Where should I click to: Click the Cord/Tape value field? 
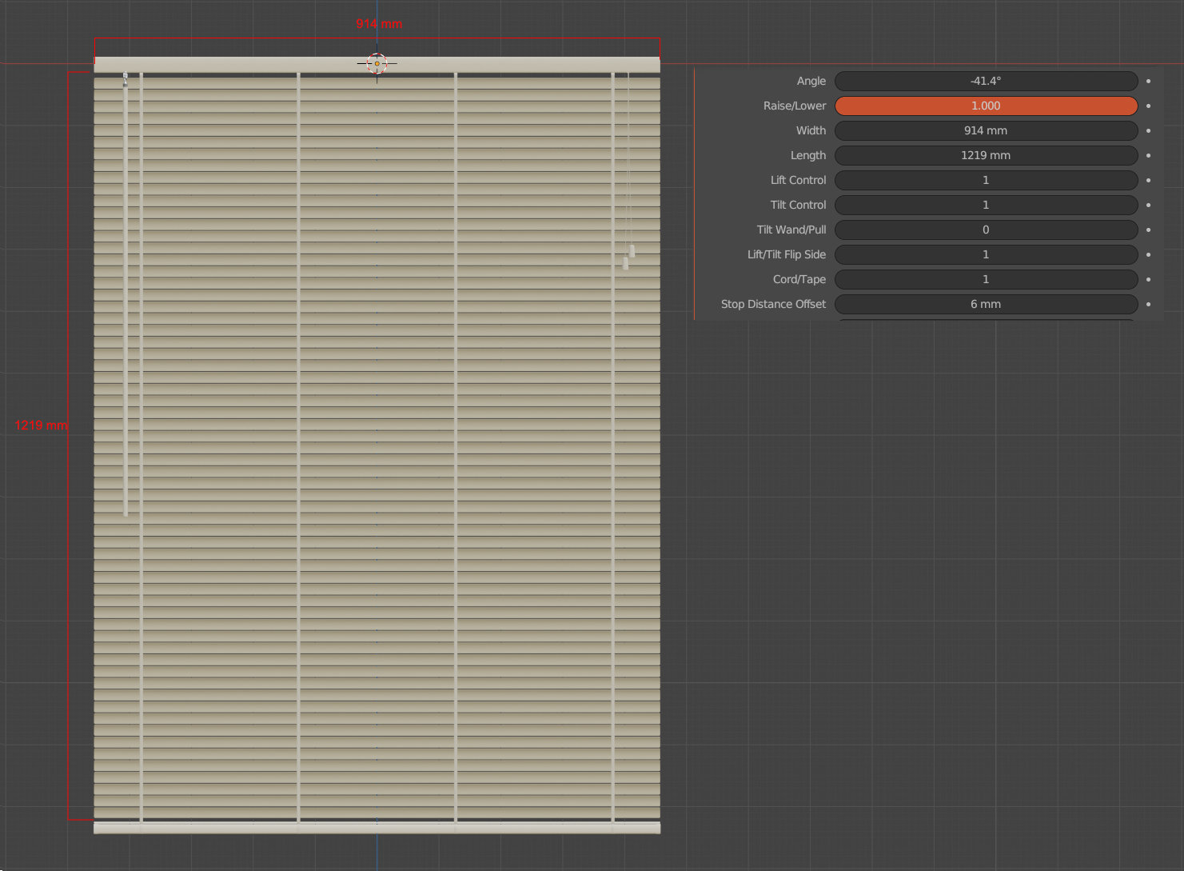[986, 279]
